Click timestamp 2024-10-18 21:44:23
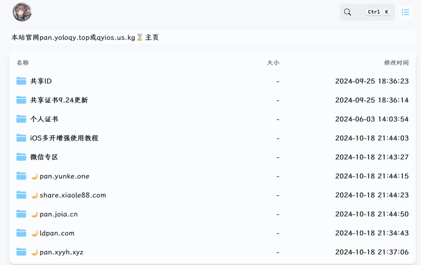 (372, 195)
